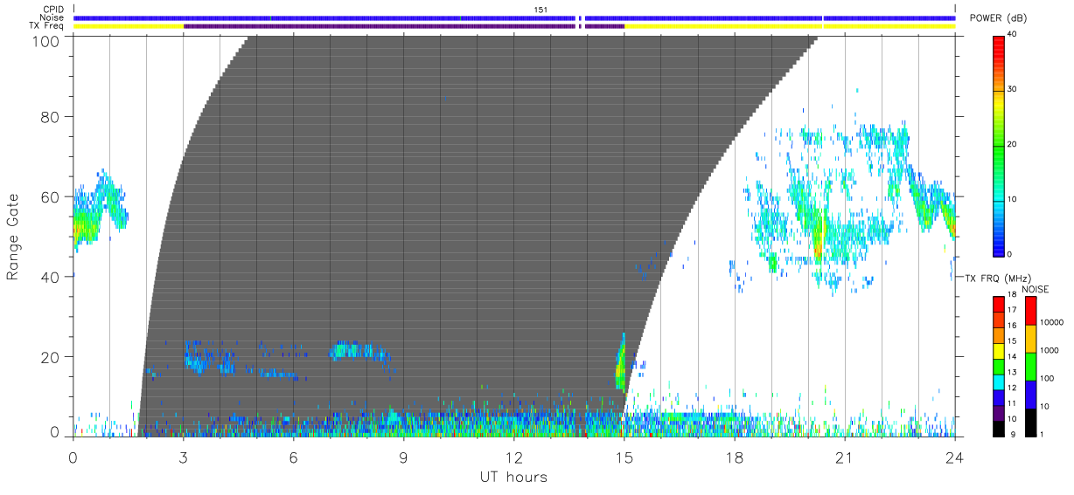Click the POWER (dB) colorbar title
This screenshot has width=1074, height=495.
click(999, 18)
